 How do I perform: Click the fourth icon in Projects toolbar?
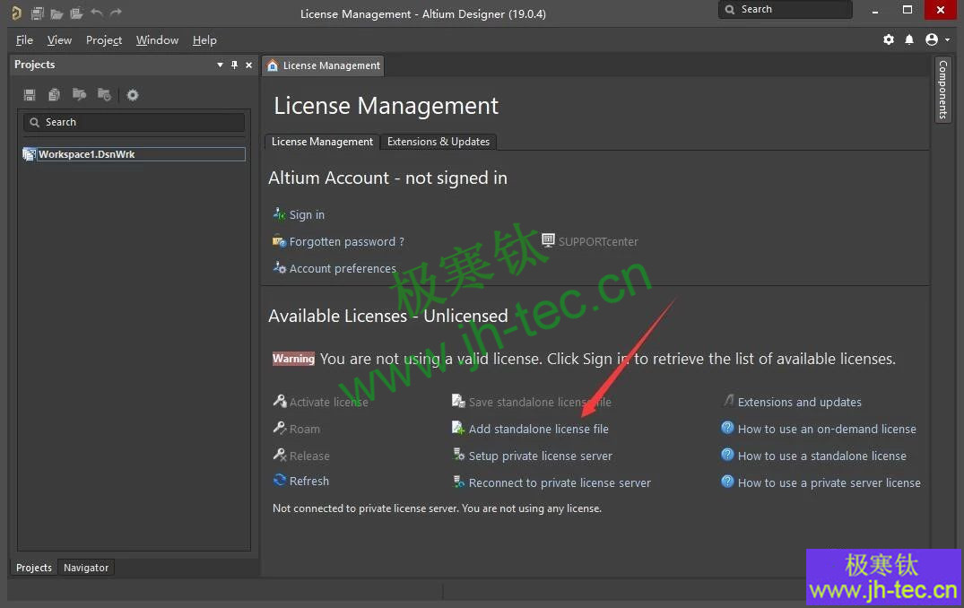(x=105, y=95)
